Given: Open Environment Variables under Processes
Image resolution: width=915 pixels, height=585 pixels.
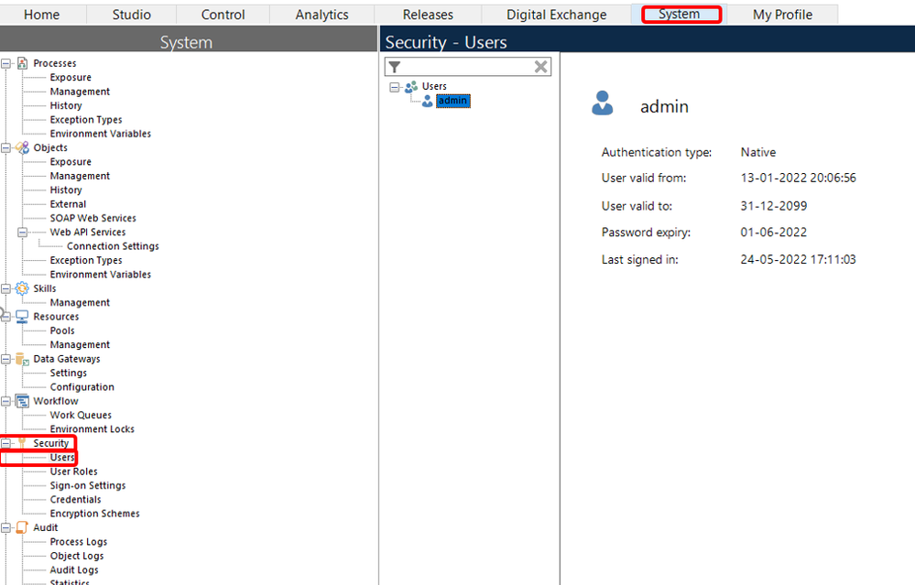Looking at the screenshot, I should tap(101, 134).
